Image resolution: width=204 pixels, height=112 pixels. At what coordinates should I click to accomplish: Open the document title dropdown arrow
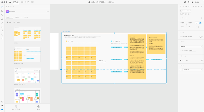(x=115, y=2)
